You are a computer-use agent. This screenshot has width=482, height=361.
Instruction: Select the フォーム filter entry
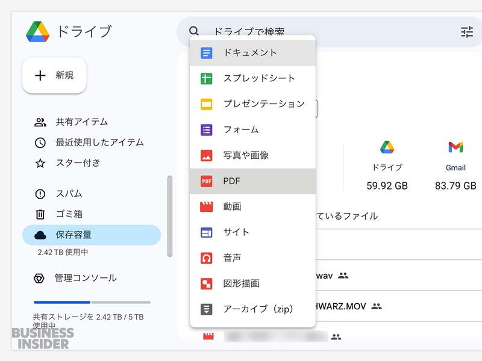[x=240, y=129]
